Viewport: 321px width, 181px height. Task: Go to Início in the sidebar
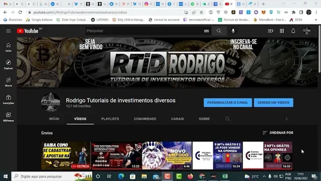click(x=9, y=47)
